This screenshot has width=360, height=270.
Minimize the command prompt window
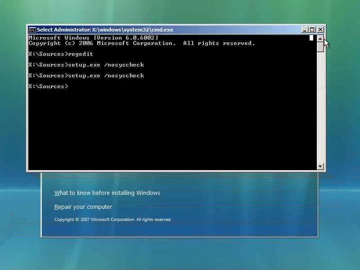(x=305, y=30)
